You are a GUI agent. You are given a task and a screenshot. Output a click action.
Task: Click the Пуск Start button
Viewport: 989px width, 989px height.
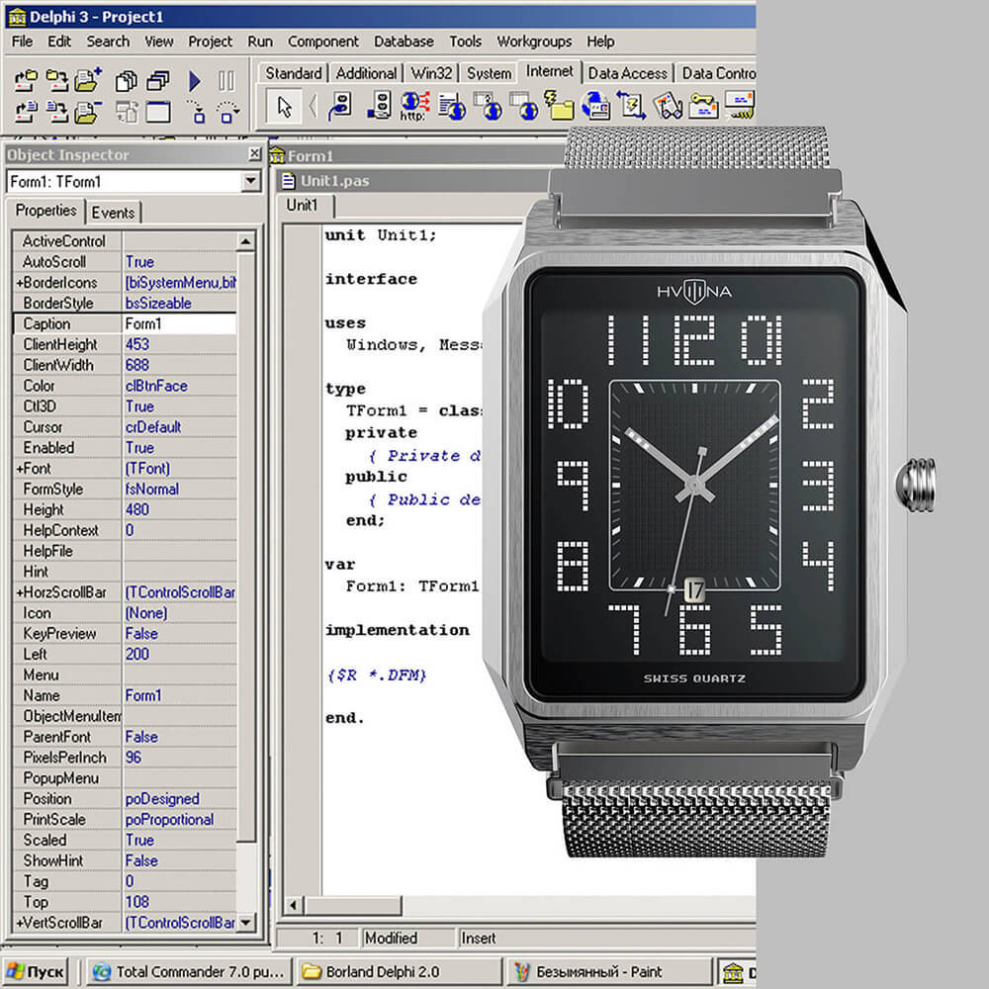[36, 971]
